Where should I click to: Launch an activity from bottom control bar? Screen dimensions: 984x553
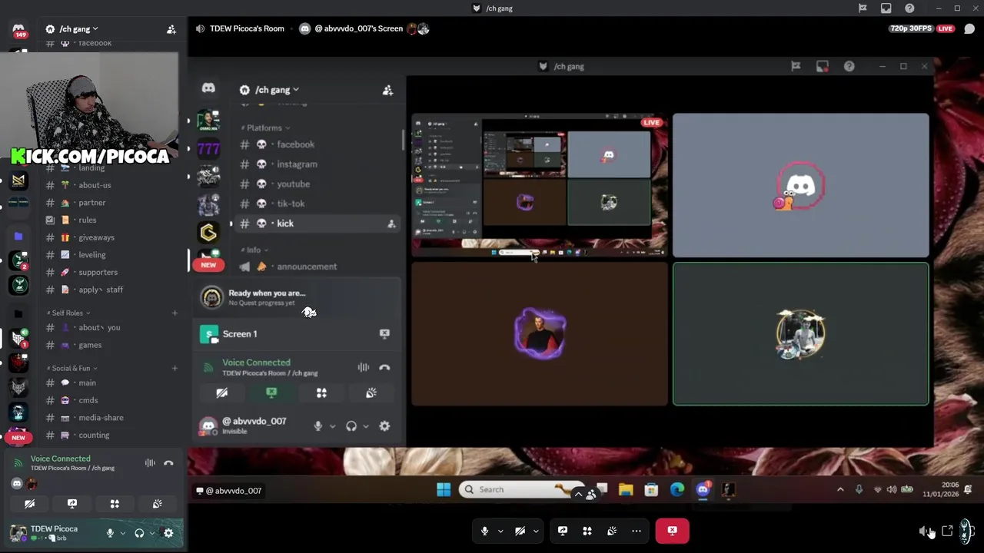pyautogui.click(x=587, y=531)
